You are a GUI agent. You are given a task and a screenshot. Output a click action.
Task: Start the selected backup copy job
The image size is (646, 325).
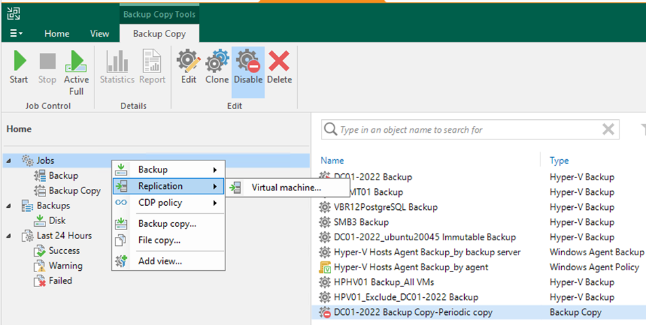[x=18, y=68]
